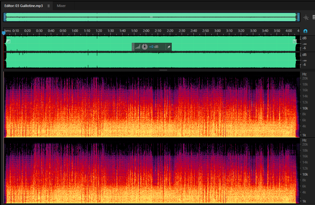Toggle the pin icon on the gain HUD

coord(169,47)
